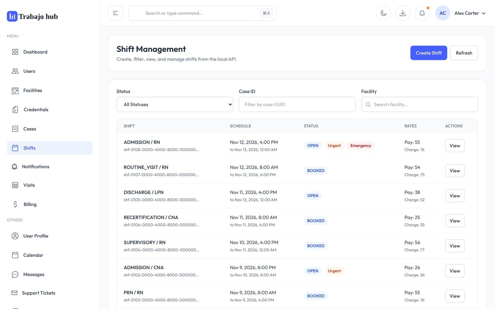Image resolution: width=495 pixels, height=309 pixels.
Task: View the ROUTINE_VISIT / RN shift
Action: pos(455,171)
